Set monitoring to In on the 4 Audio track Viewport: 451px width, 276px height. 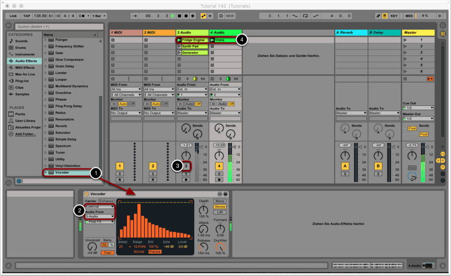pyautogui.click(x=214, y=104)
